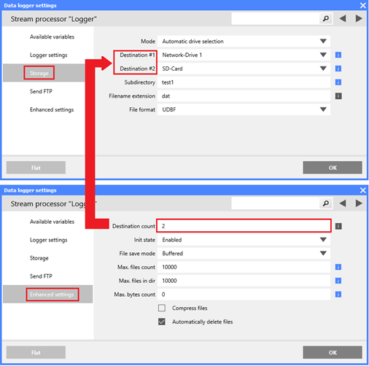Select Storage in bottom dialog sidebar
The image size is (369, 366).
(39, 258)
